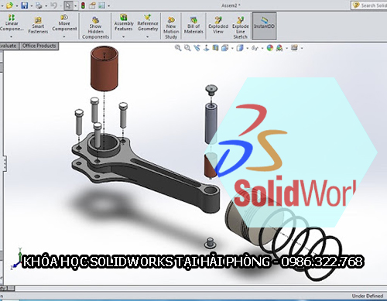Open the Motion Study tab at bottom
Viewport: 387px width, 301px height.
[7, 288]
